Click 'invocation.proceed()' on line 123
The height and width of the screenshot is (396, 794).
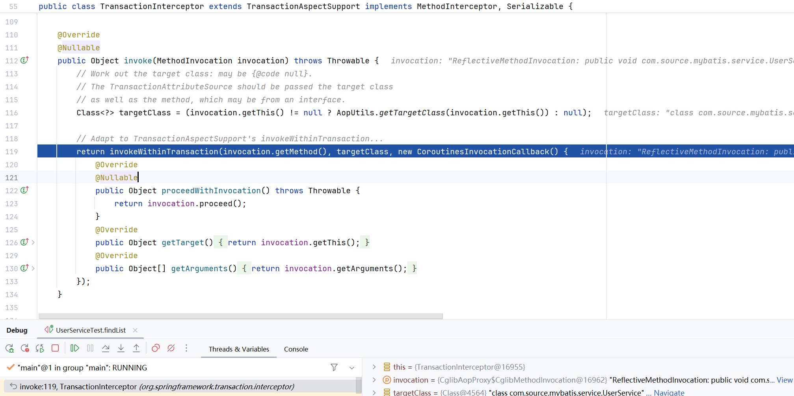pos(195,204)
